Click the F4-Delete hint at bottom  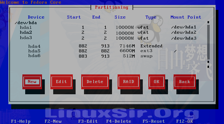point(119,121)
